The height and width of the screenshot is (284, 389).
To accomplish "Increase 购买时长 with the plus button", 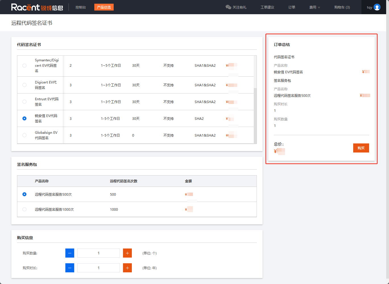I will click(x=127, y=268).
